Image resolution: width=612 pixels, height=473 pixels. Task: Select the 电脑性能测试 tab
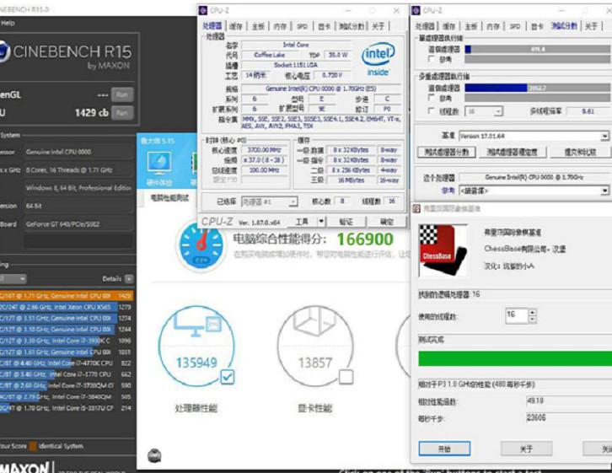tap(169, 198)
